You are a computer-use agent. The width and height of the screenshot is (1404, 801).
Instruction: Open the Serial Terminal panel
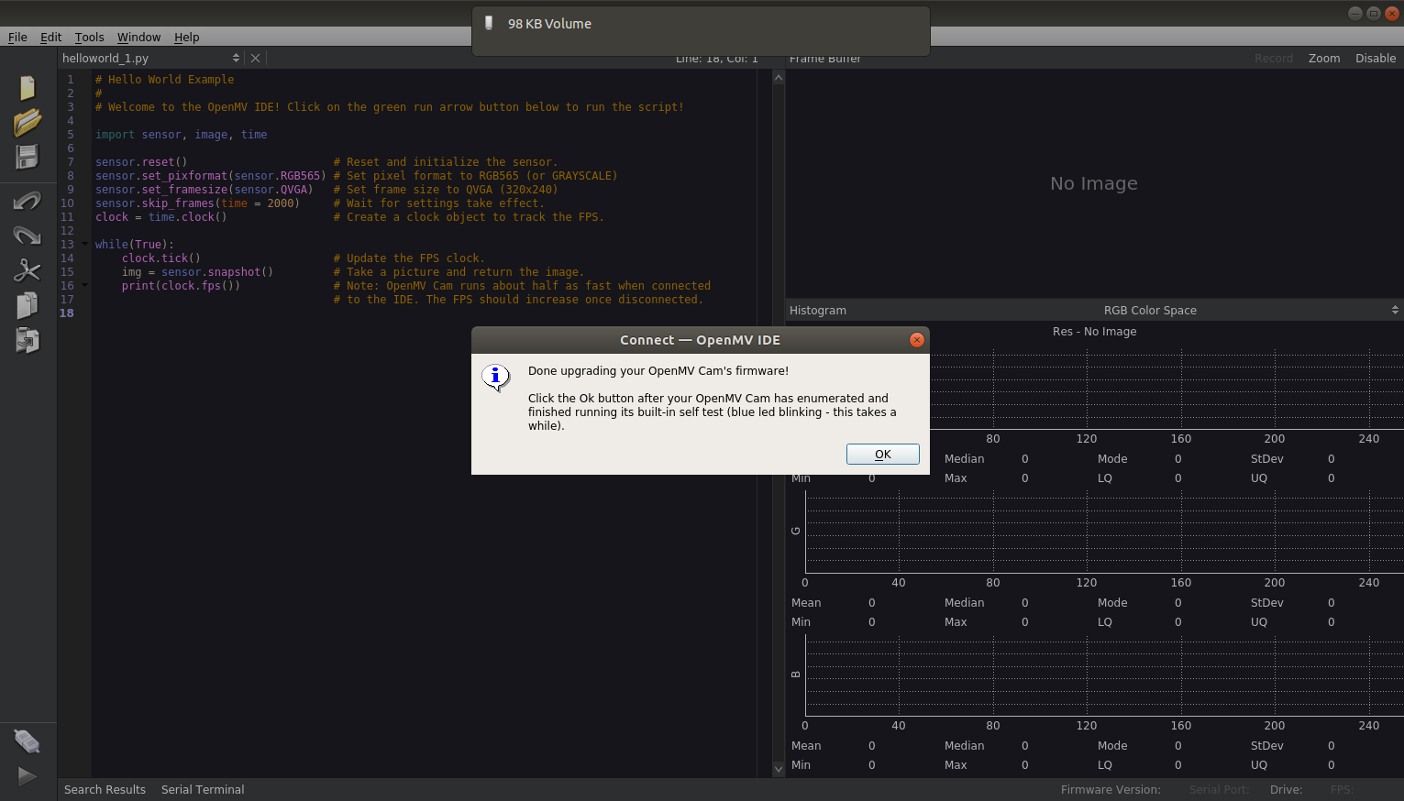(203, 789)
